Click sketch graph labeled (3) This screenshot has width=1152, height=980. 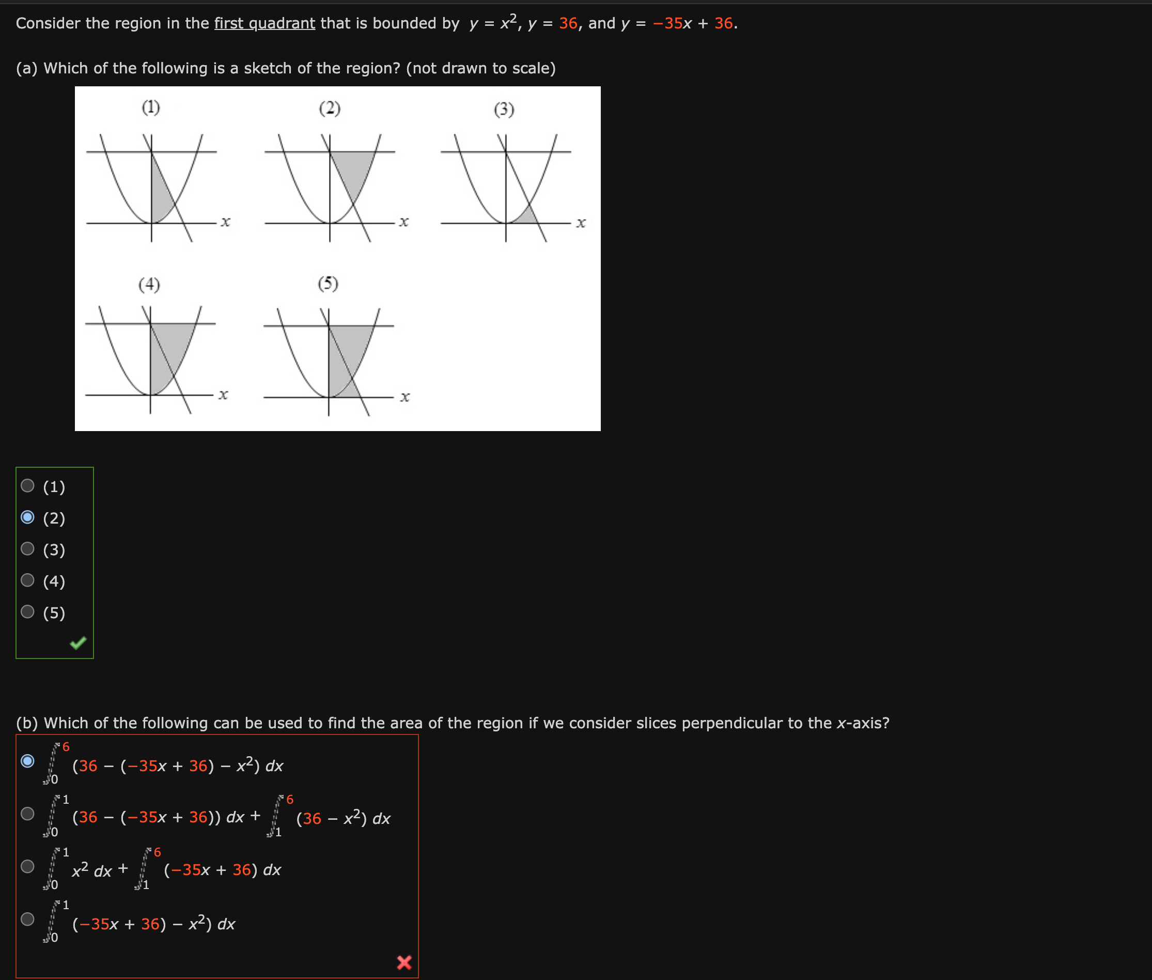(x=505, y=186)
